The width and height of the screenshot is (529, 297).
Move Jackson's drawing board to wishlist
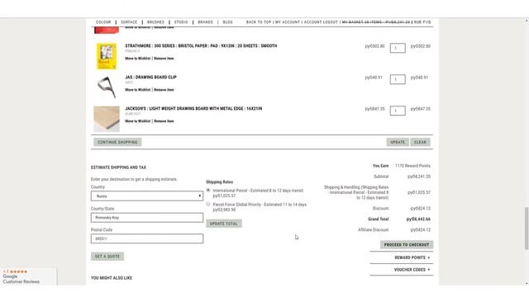138,121
